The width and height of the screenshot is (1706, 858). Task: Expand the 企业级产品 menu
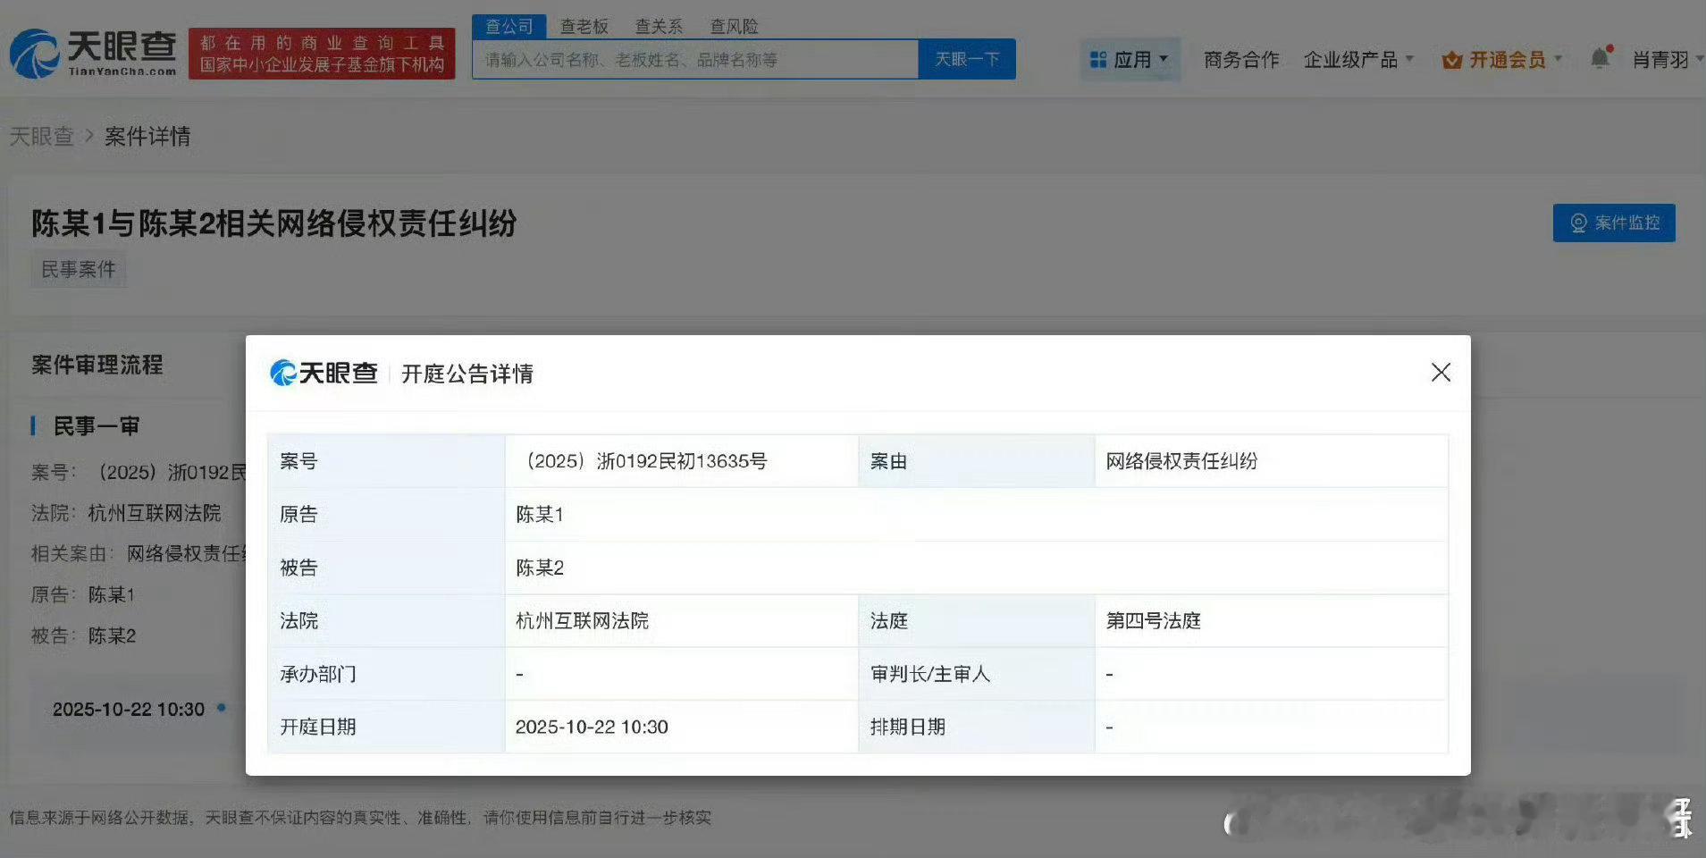pyautogui.click(x=1358, y=60)
